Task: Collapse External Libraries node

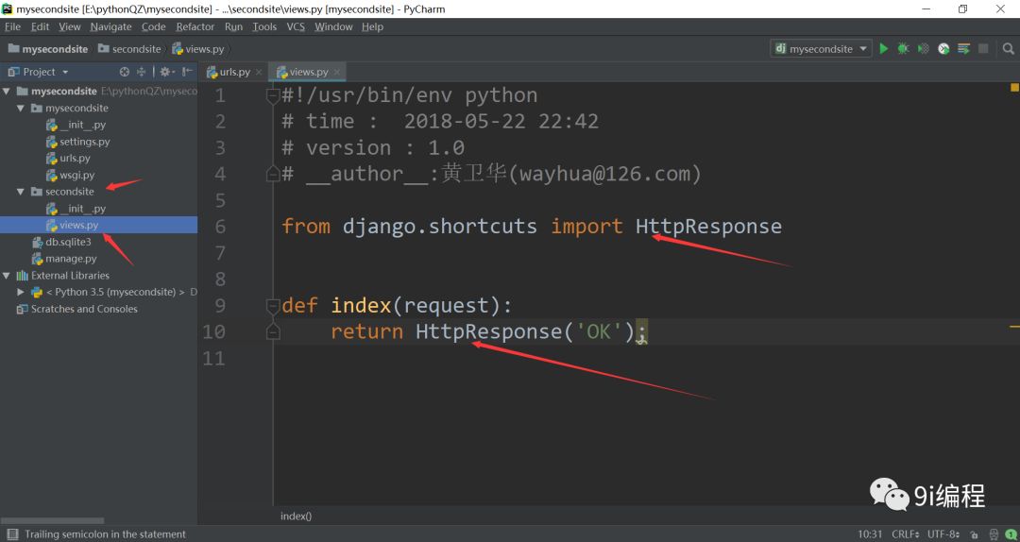Action: (8, 275)
